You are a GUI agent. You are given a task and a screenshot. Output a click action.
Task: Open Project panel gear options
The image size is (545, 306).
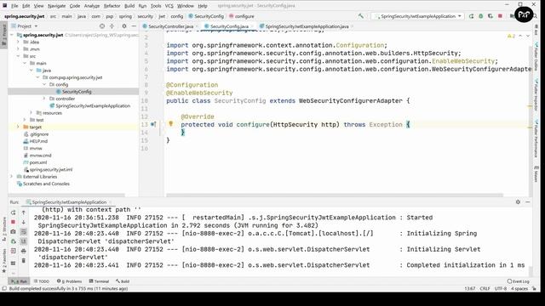click(124, 26)
